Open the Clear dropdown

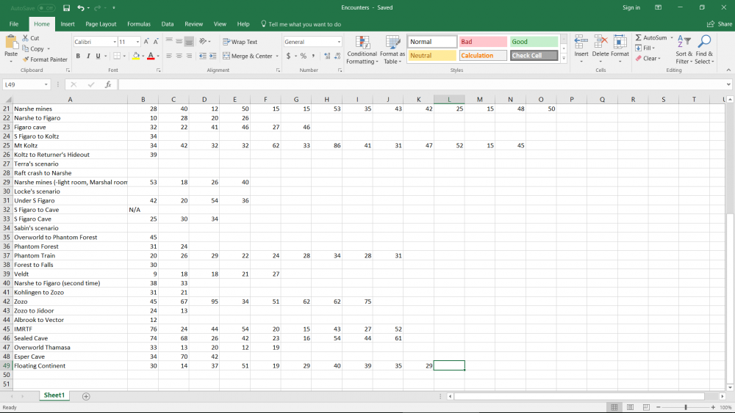click(648, 58)
